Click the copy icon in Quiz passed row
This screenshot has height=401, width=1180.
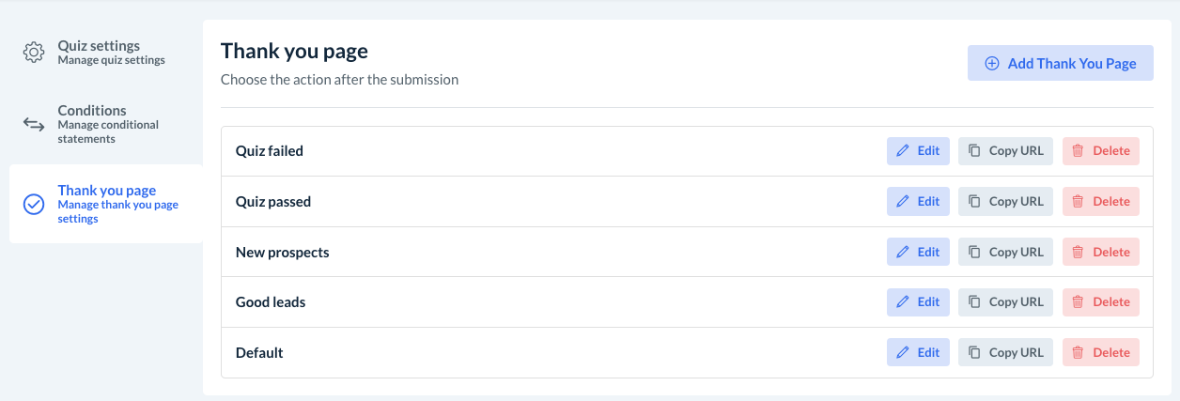pos(975,202)
